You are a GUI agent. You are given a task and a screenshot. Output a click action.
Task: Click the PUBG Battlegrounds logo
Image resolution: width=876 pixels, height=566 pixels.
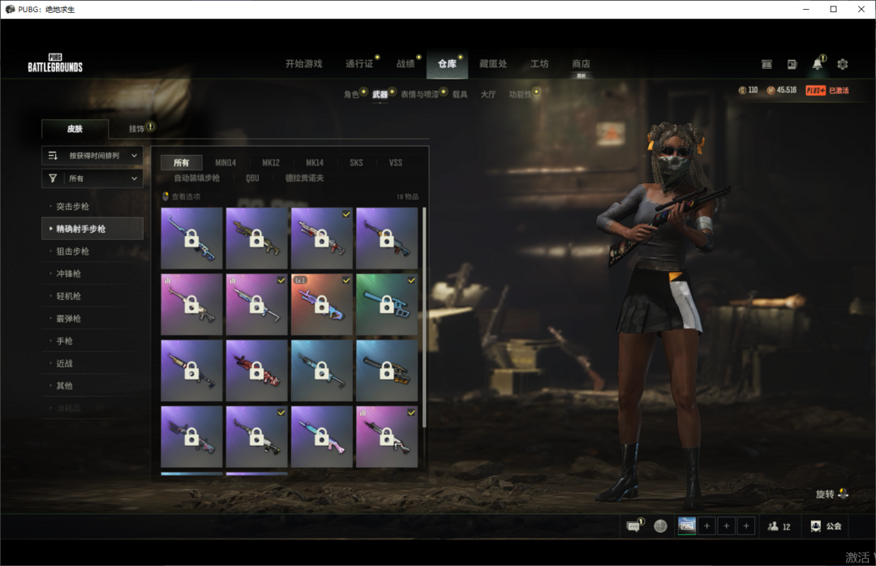(55, 63)
